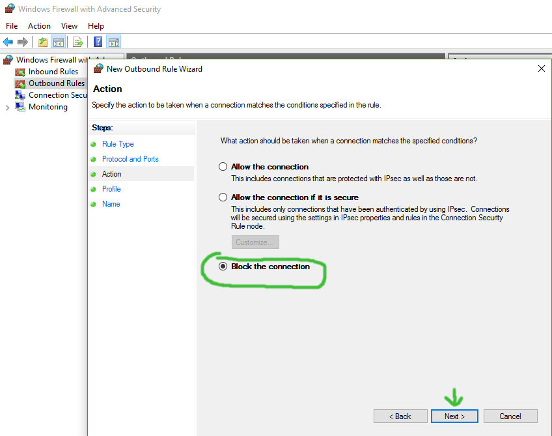This screenshot has width=552, height=436.
Task: Click the Monitoring node icon
Action: click(20, 107)
